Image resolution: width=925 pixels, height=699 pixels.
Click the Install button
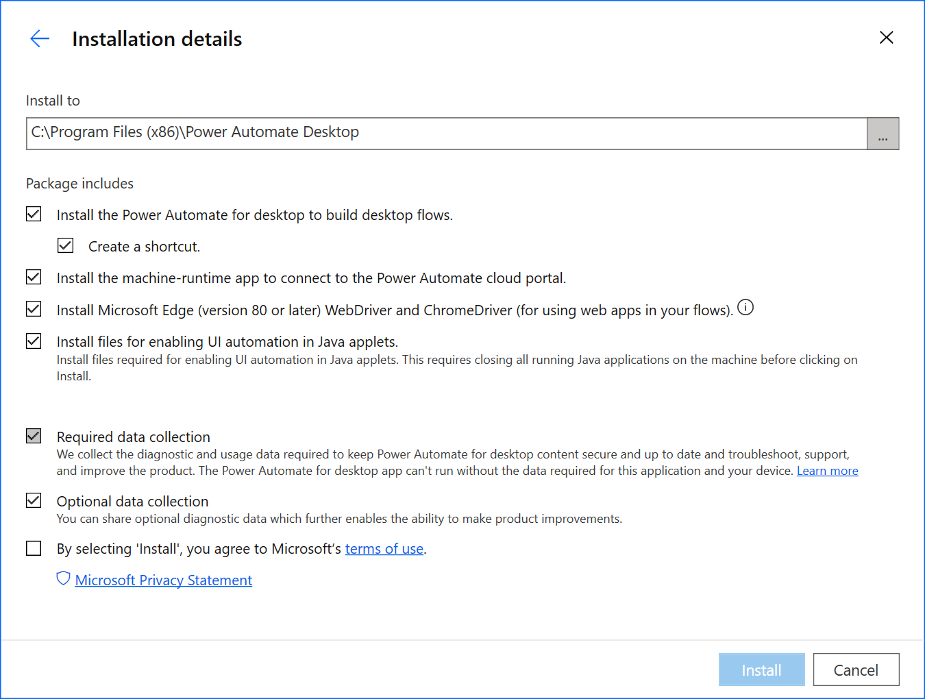click(x=761, y=670)
